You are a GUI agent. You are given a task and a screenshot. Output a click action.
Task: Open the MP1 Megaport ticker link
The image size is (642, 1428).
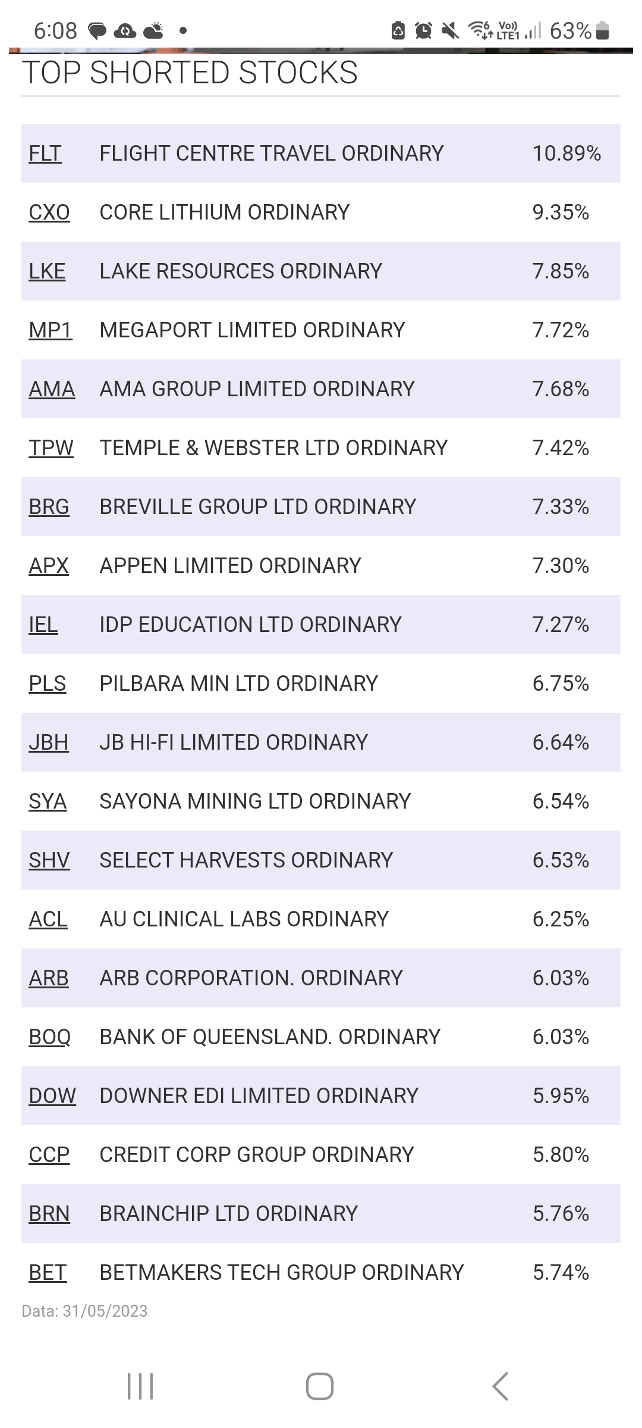tap(51, 330)
